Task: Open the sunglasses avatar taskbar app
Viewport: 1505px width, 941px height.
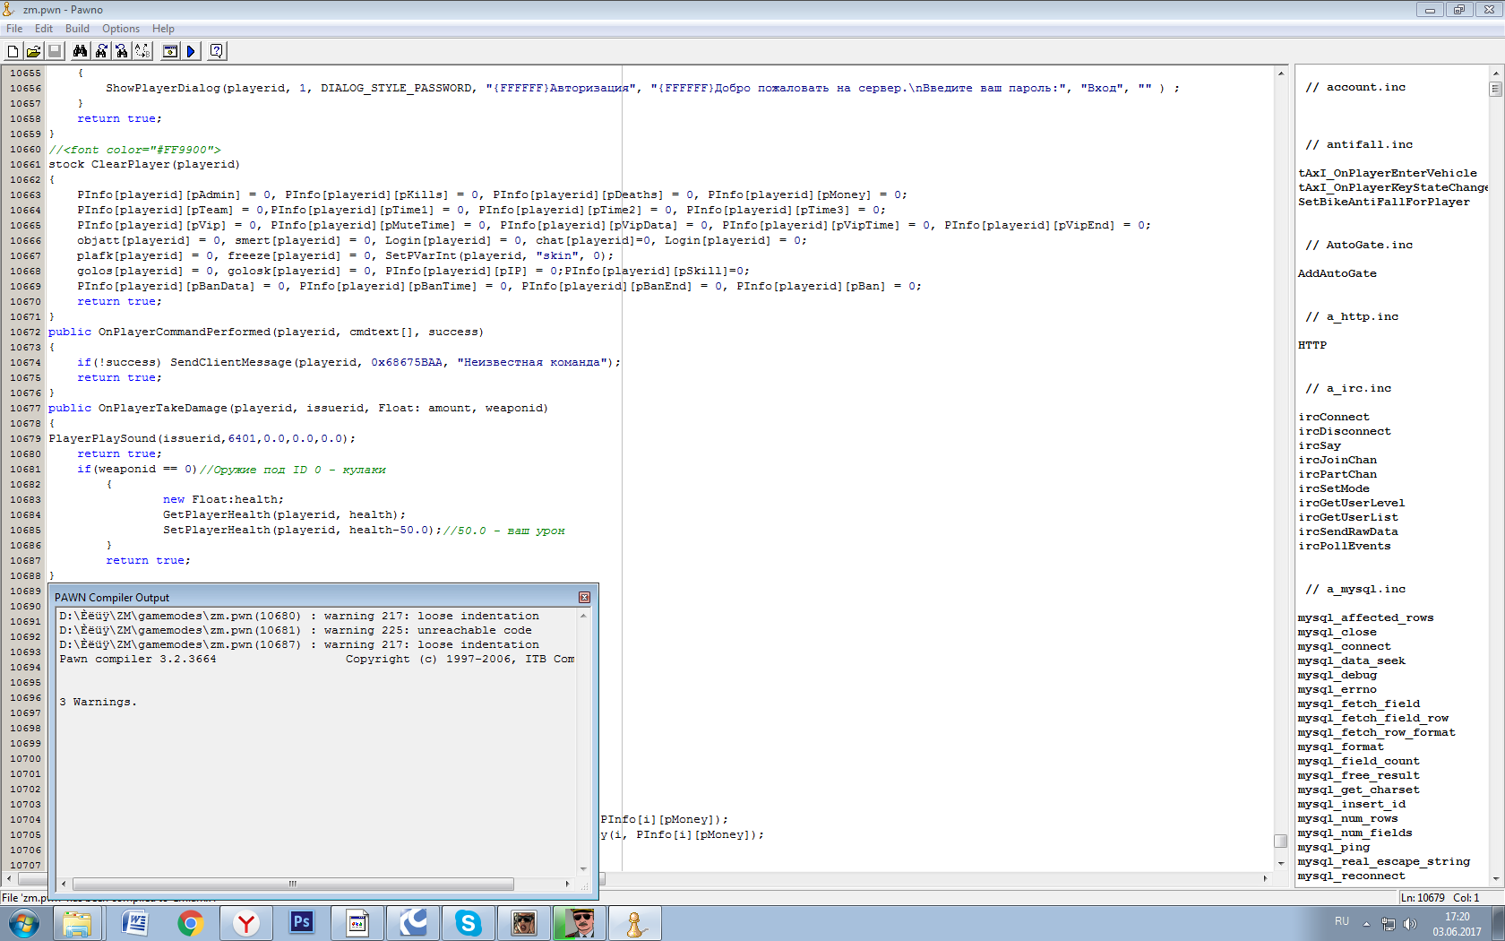Action: click(x=580, y=923)
